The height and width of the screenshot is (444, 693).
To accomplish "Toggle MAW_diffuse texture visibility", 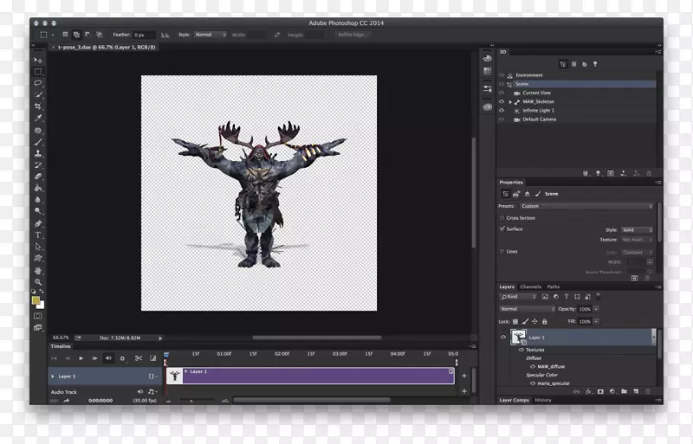I will tap(533, 366).
